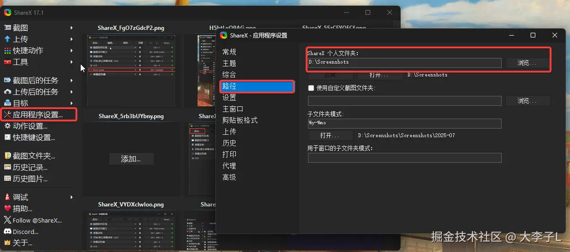Expand the 上传后的任务 submenu arrow
570x252 pixels.
72,92
